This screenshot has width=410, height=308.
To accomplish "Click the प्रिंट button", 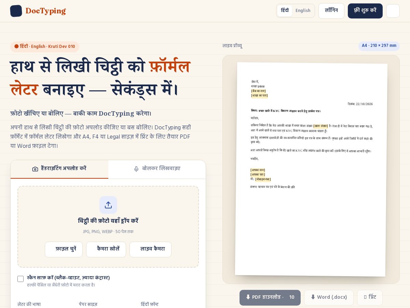I will pyautogui.click(x=370, y=298).
